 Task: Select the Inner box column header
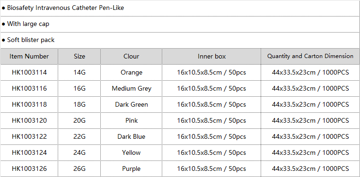pos(211,56)
